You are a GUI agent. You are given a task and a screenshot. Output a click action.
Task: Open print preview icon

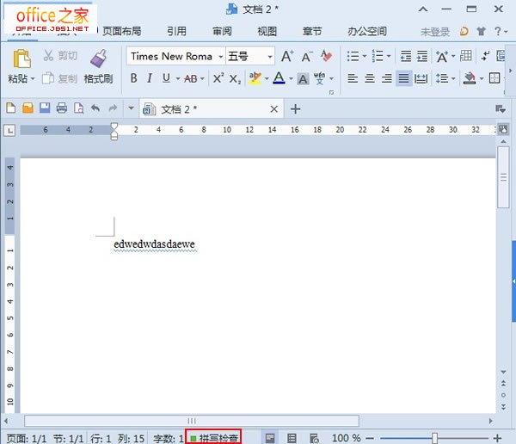(x=78, y=108)
